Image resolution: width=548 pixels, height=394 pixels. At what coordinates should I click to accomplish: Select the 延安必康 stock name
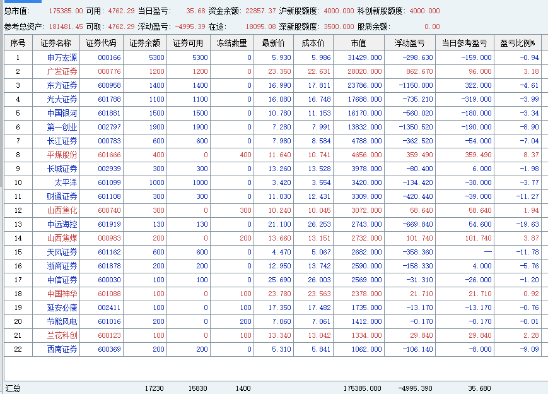point(62,307)
